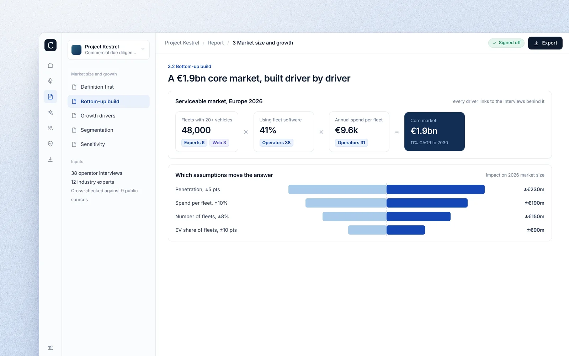Viewport: 569px width, 356px height.
Task: Click the download icon in sidebar
Action: click(50, 159)
